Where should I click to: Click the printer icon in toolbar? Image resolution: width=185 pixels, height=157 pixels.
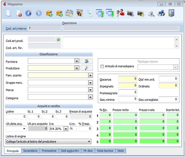point(161,13)
